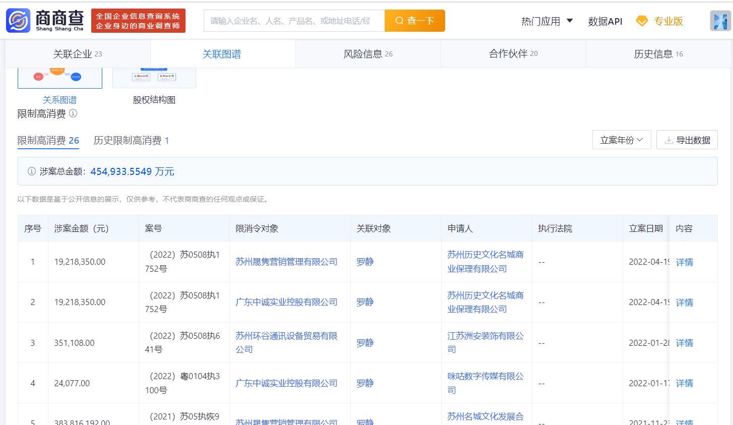Image resolution: width=733 pixels, height=425 pixels.
Task: Click the company search input field
Action: coord(294,21)
